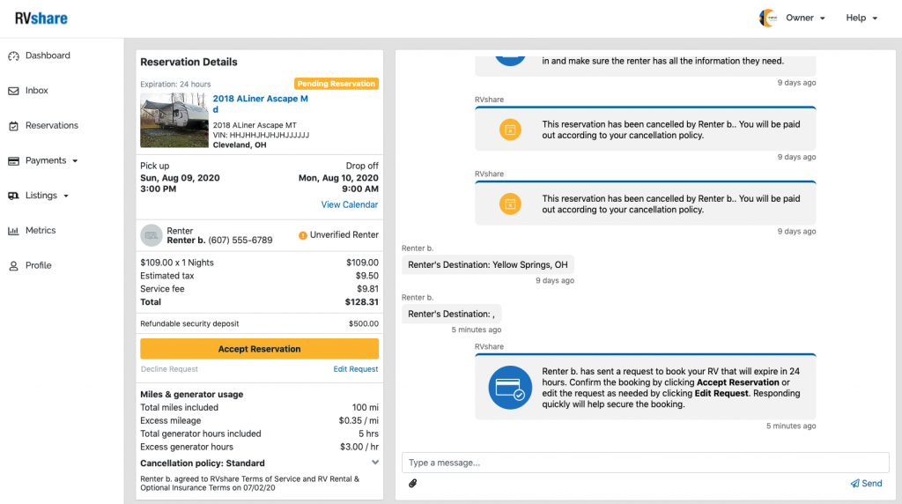
Task: Go to Dashboard in sidebar
Action: pos(48,56)
